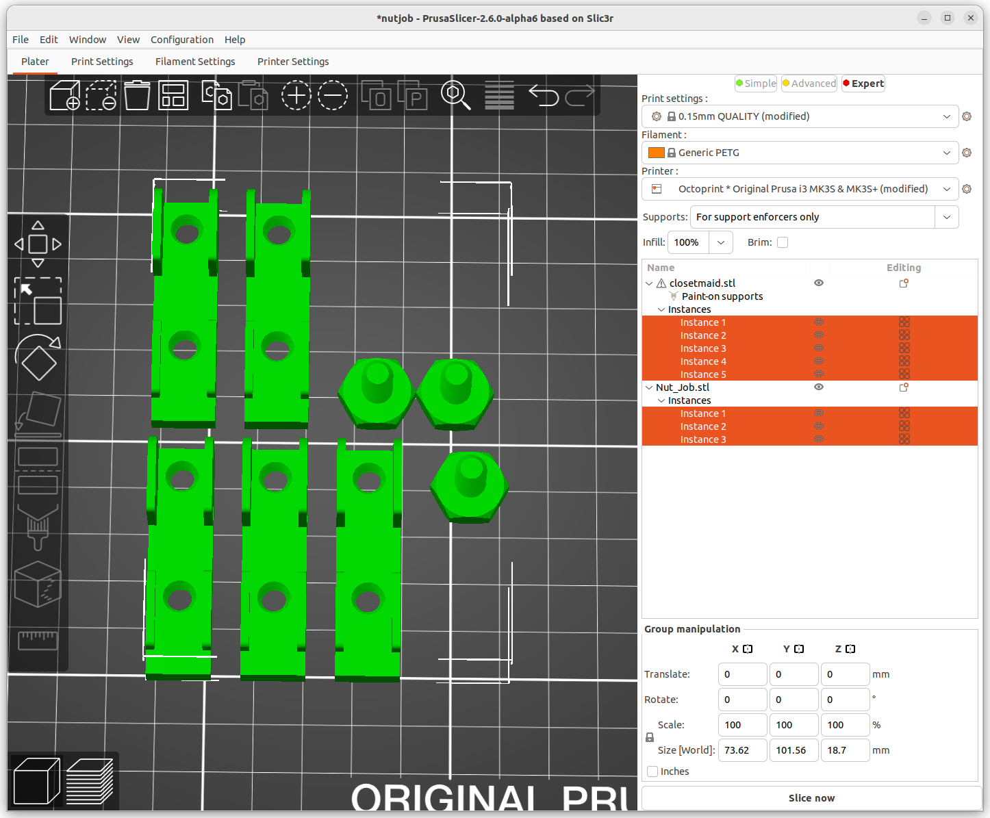Check the Inches option
Image resolution: width=990 pixels, height=818 pixels.
pos(652,771)
